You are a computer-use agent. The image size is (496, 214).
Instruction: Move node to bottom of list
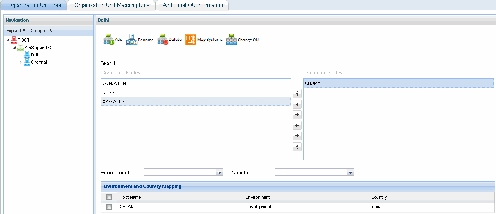[298, 147]
